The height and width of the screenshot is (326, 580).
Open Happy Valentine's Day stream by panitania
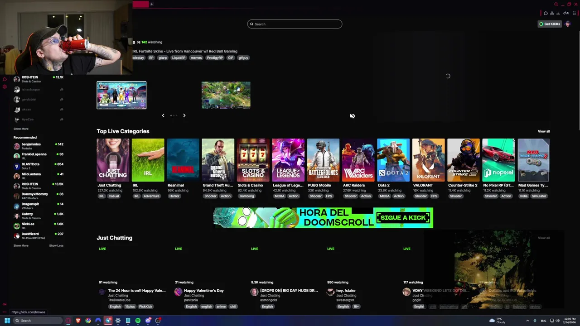[204, 291]
